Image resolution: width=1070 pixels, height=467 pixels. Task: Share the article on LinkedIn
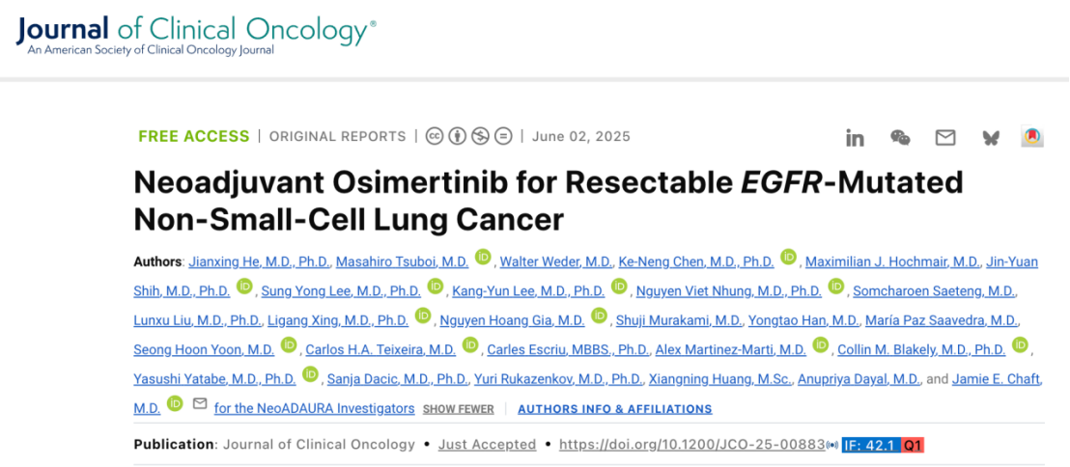pos(855,138)
